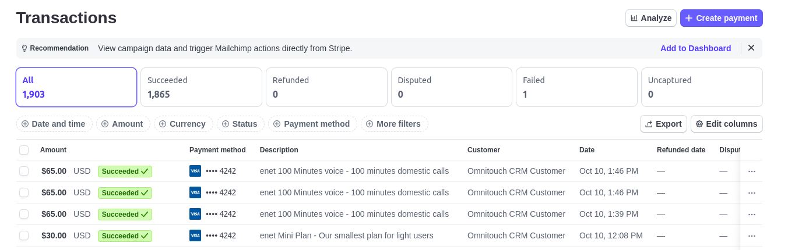This screenshot has width=788, height=250.
Task: Switch to the Succeeded tab
Action: (201, 87)
